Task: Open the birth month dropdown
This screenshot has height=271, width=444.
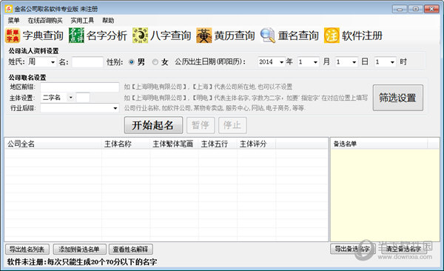Action: tap(315, 62)
